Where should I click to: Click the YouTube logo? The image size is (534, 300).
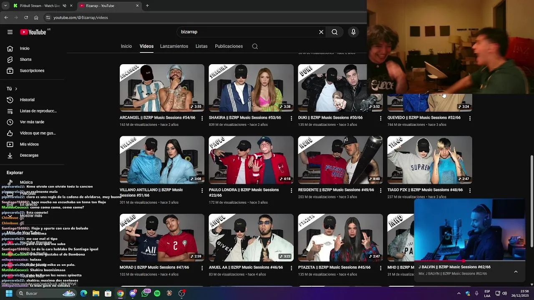[33, 32]
